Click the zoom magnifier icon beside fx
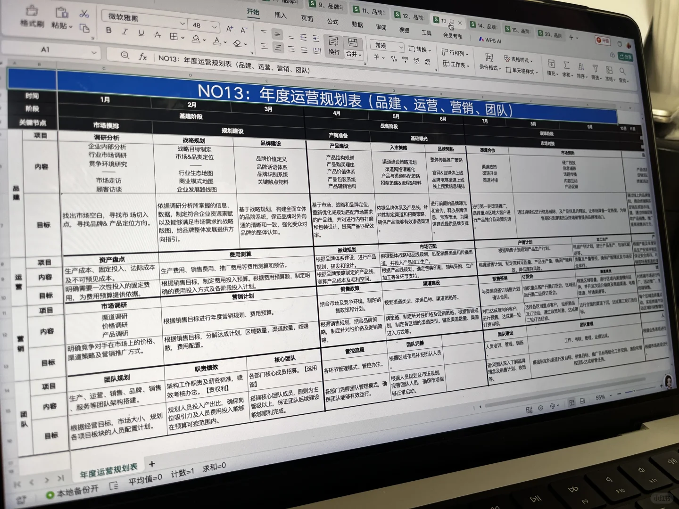The width and height of the screenshot is (679, 509). click(x=125, y=55)
